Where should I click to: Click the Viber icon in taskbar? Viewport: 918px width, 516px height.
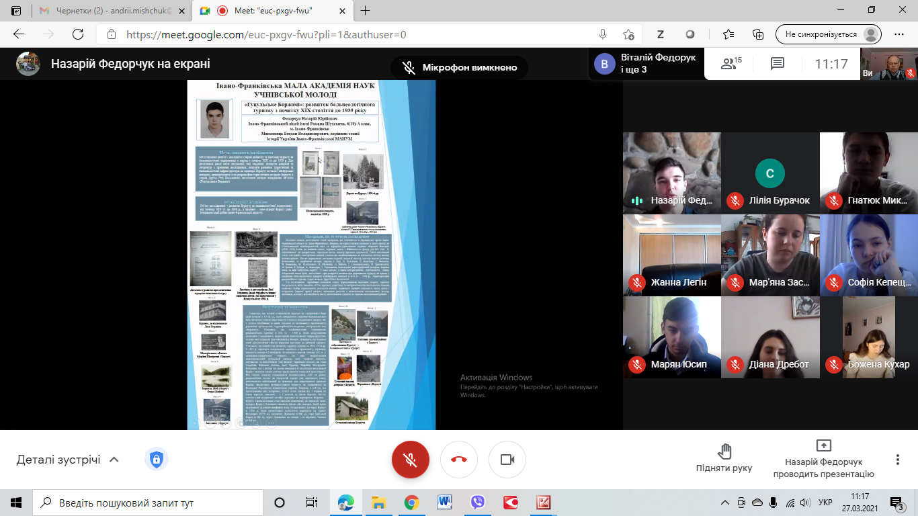pos(478,502)
